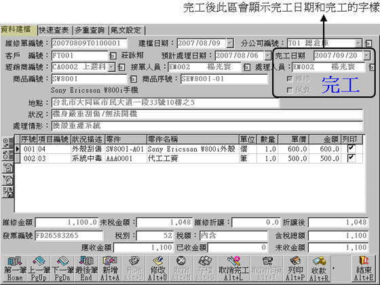Go to previous record with 上一筆
Image resolution: width=380 pixels, height=285 pixels.
pos(38,269)
